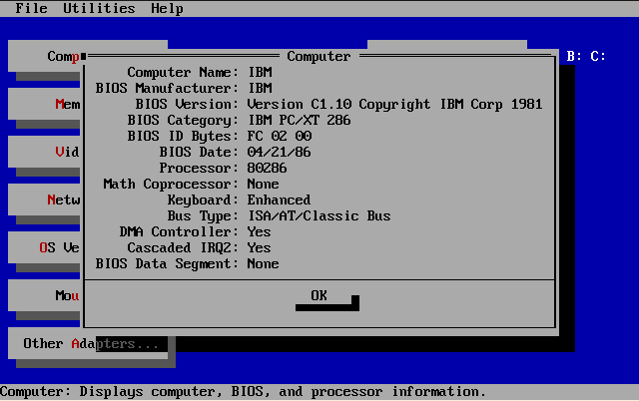Screen dimensions: 639x401
Task: Click the 'Cascaded IRQ2:' label
Action: (183, 248)
